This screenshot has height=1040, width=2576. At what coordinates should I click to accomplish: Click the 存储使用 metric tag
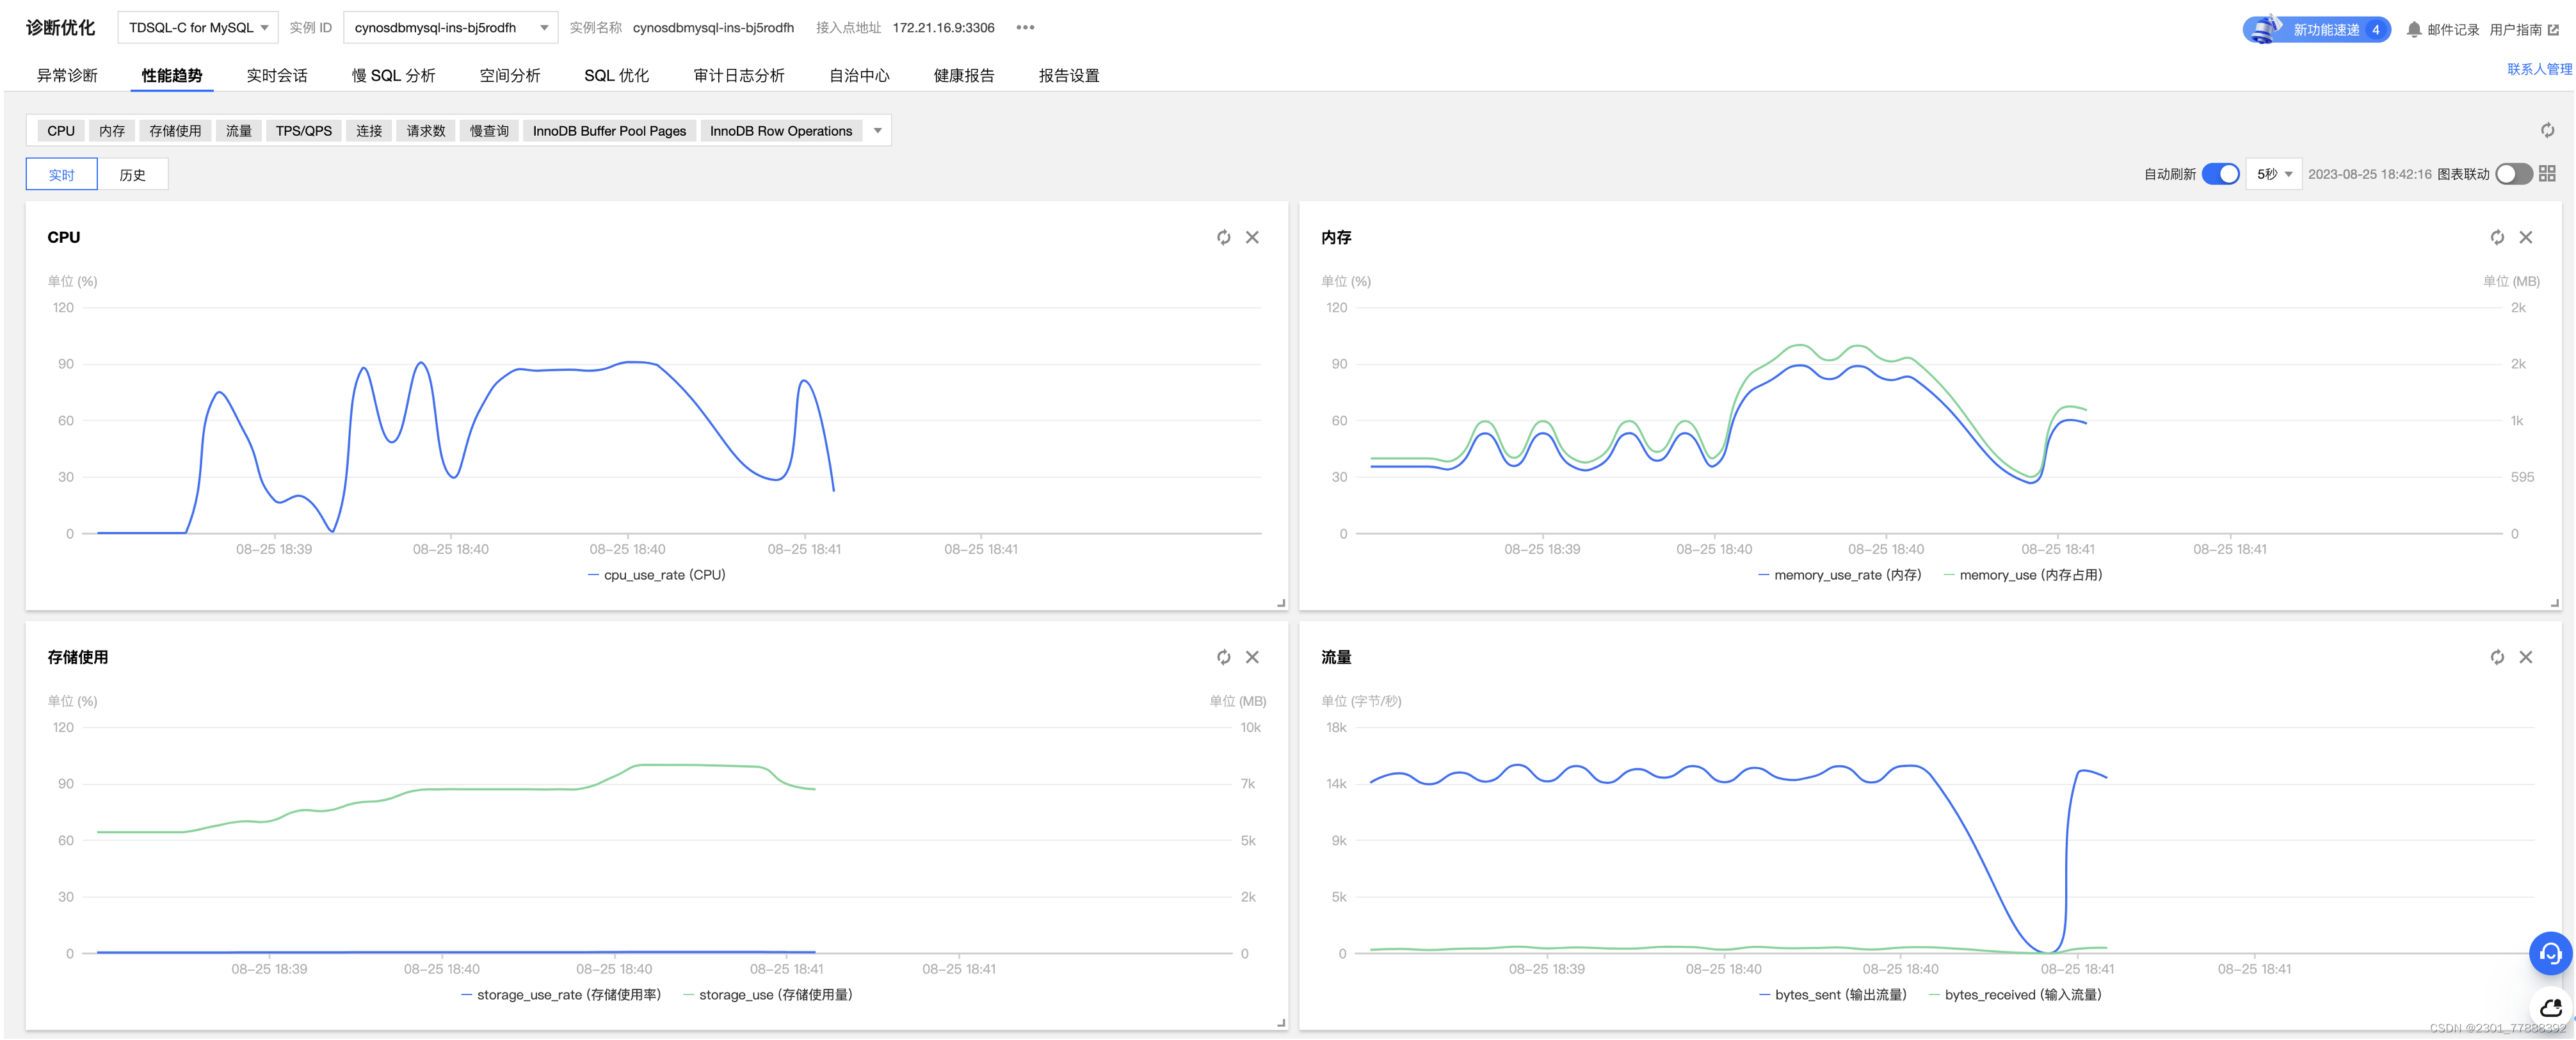point(175,131)
